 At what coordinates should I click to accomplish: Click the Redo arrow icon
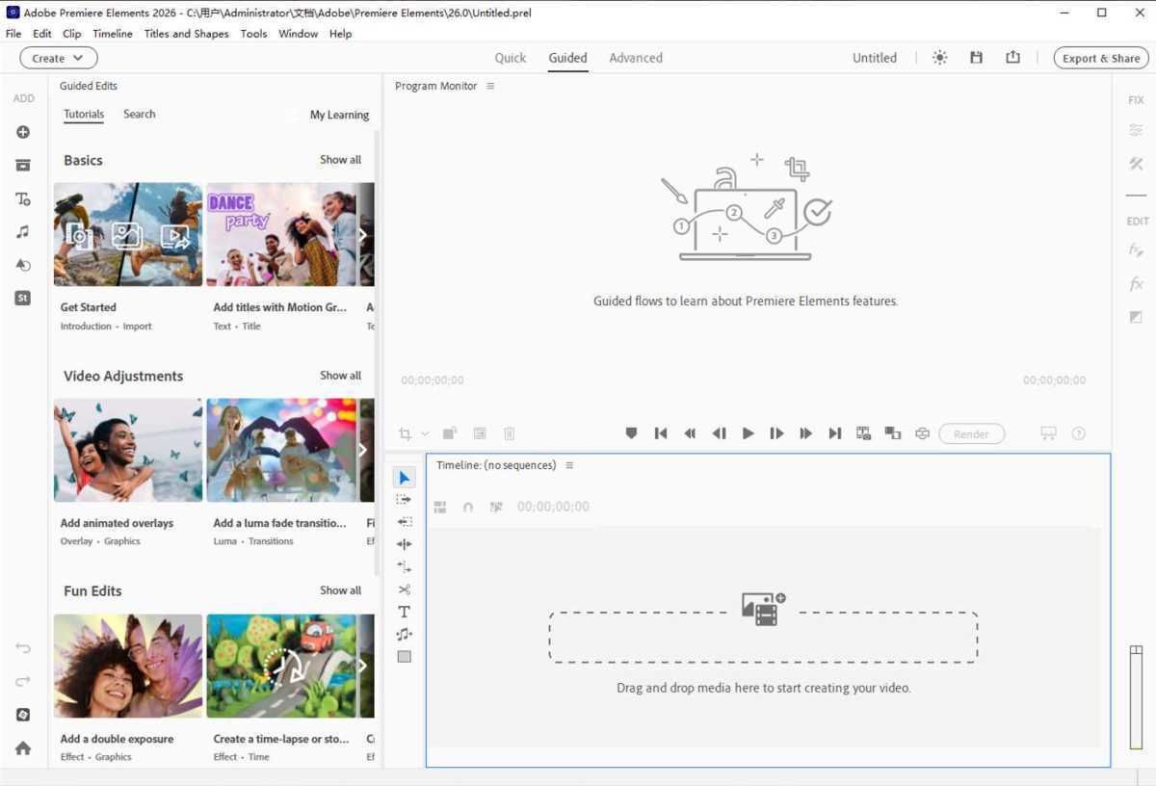[x=23, y=682]
